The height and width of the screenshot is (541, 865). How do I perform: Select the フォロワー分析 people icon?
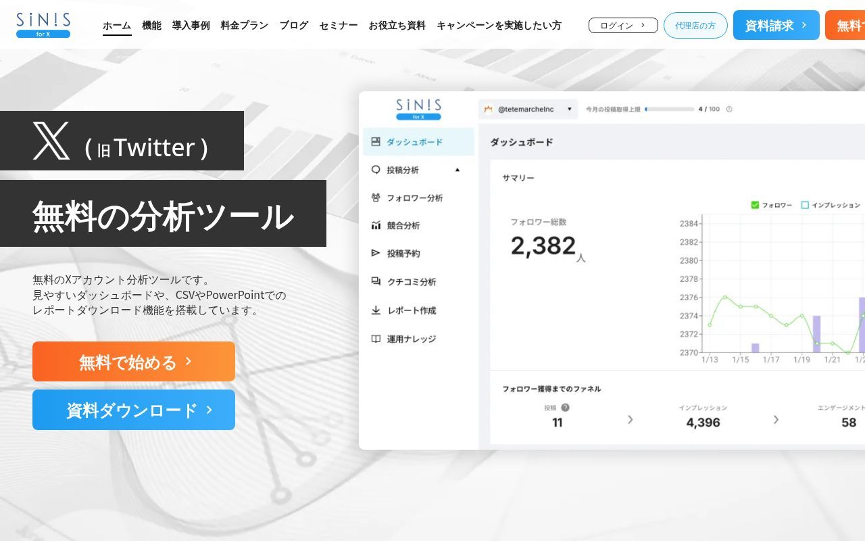(x=376, y=197)
